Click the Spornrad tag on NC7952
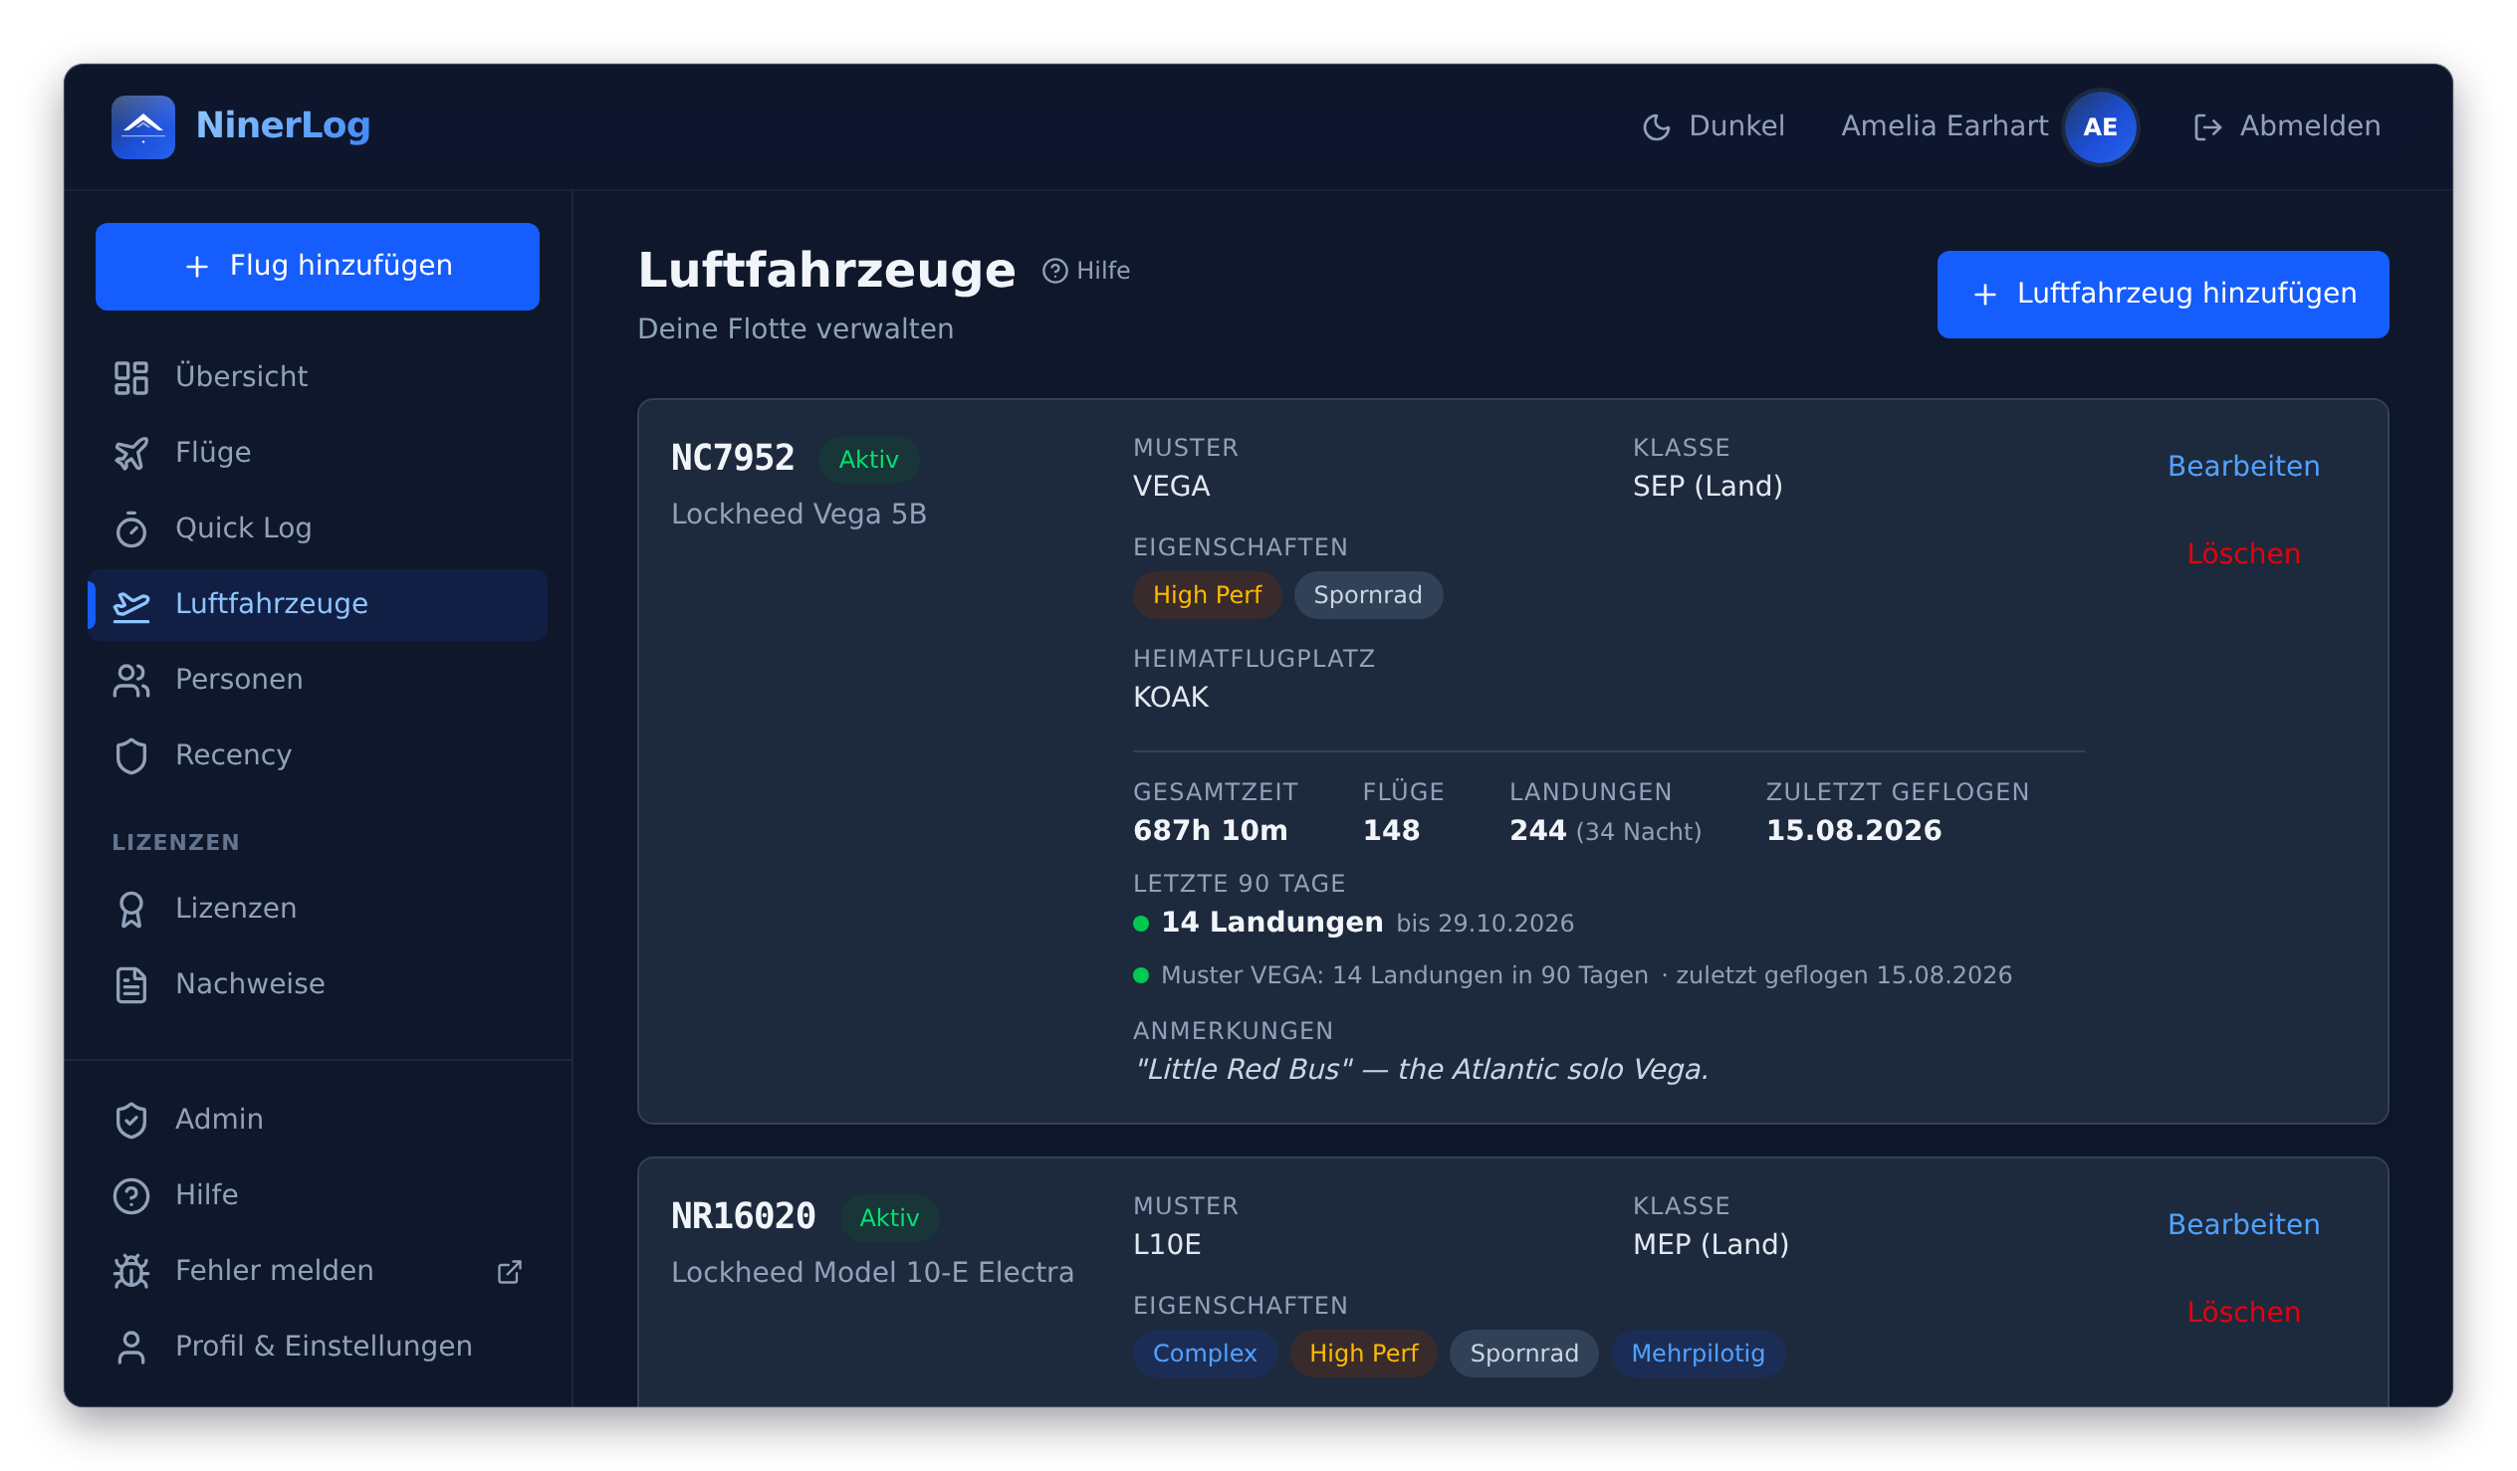 point(1367,595)
